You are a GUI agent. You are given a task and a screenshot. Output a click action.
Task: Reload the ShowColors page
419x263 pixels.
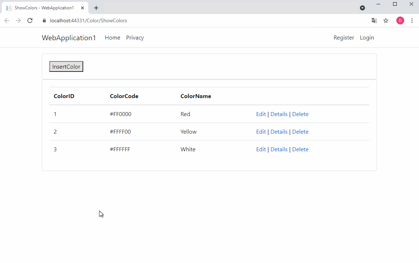[x=30, y=20]
